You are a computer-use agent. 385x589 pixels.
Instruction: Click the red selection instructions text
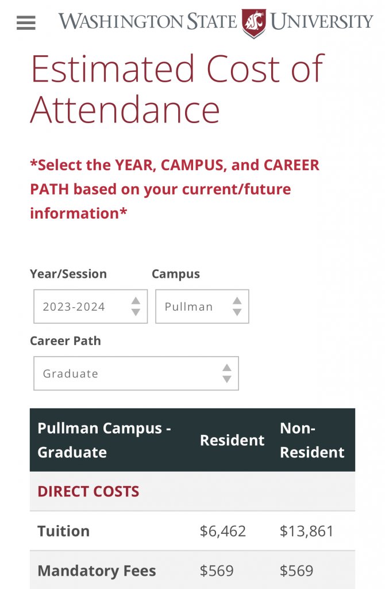[x=175, y=189]
